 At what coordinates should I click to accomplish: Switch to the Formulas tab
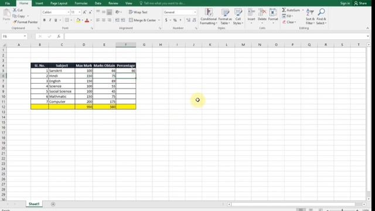point(81,4)
